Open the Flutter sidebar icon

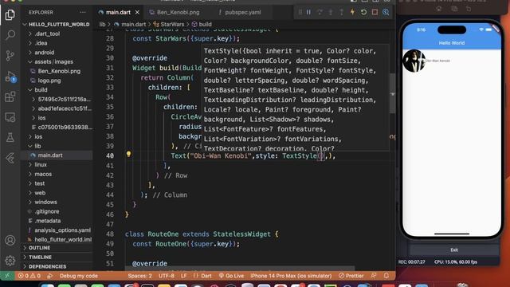pos(10,158)
